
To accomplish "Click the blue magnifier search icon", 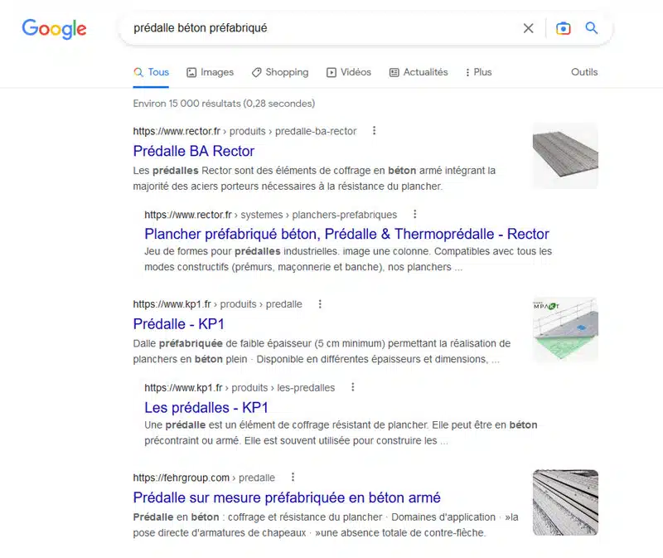I will click(x=591, y=28).
